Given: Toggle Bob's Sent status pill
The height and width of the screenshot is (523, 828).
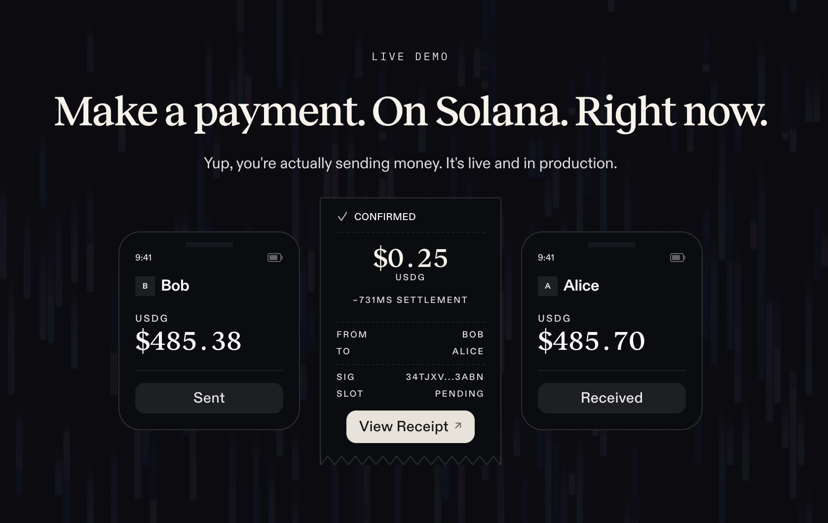Looking at the screenshot, I should [x=209, y=398].
